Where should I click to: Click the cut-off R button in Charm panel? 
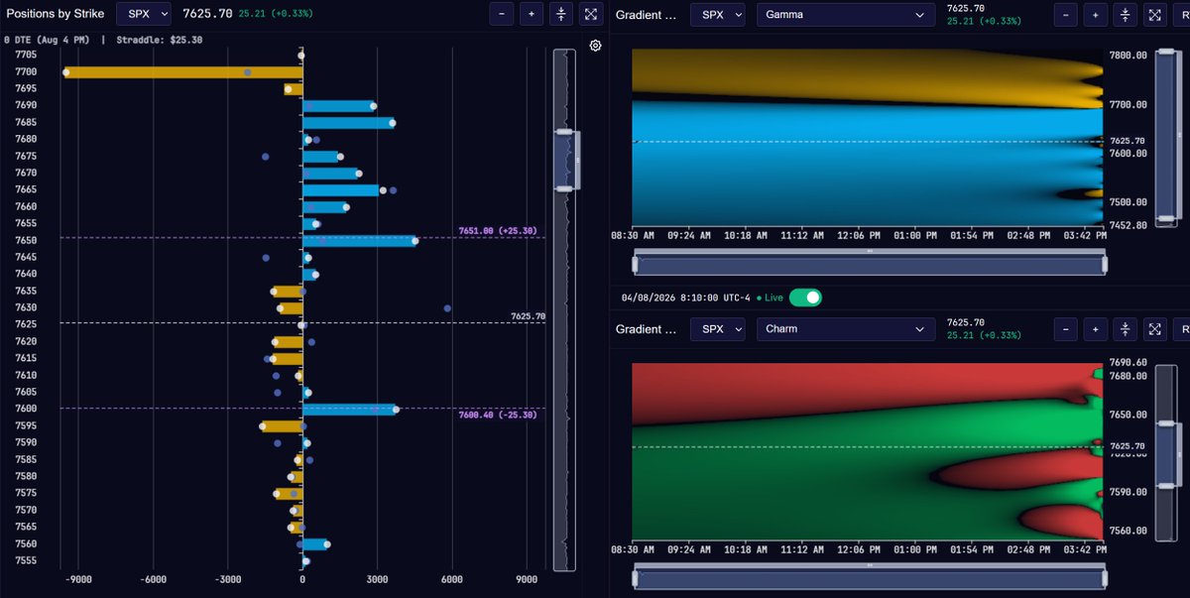tap(1181, 329)
